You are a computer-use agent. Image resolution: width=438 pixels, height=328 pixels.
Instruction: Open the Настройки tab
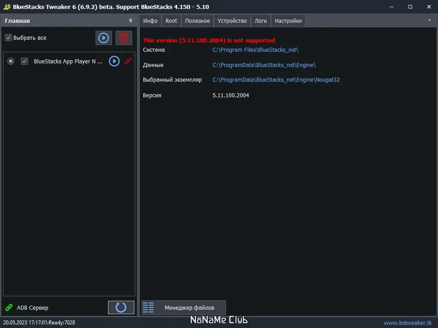click(x=288, y=21)
